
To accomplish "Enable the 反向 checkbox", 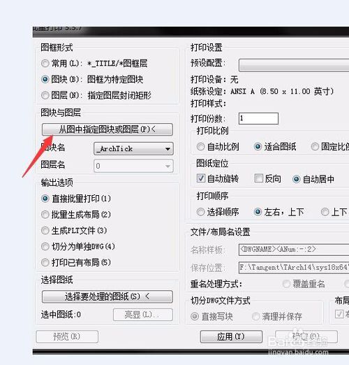I will coord(259,178).
